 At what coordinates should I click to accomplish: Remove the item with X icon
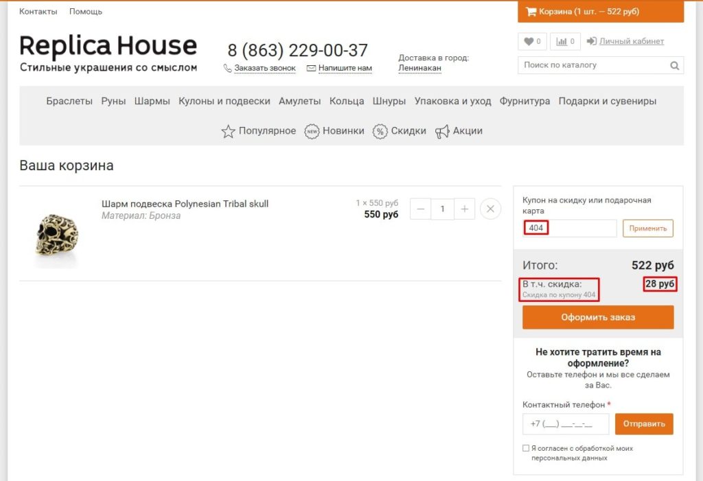coord(490,209)
